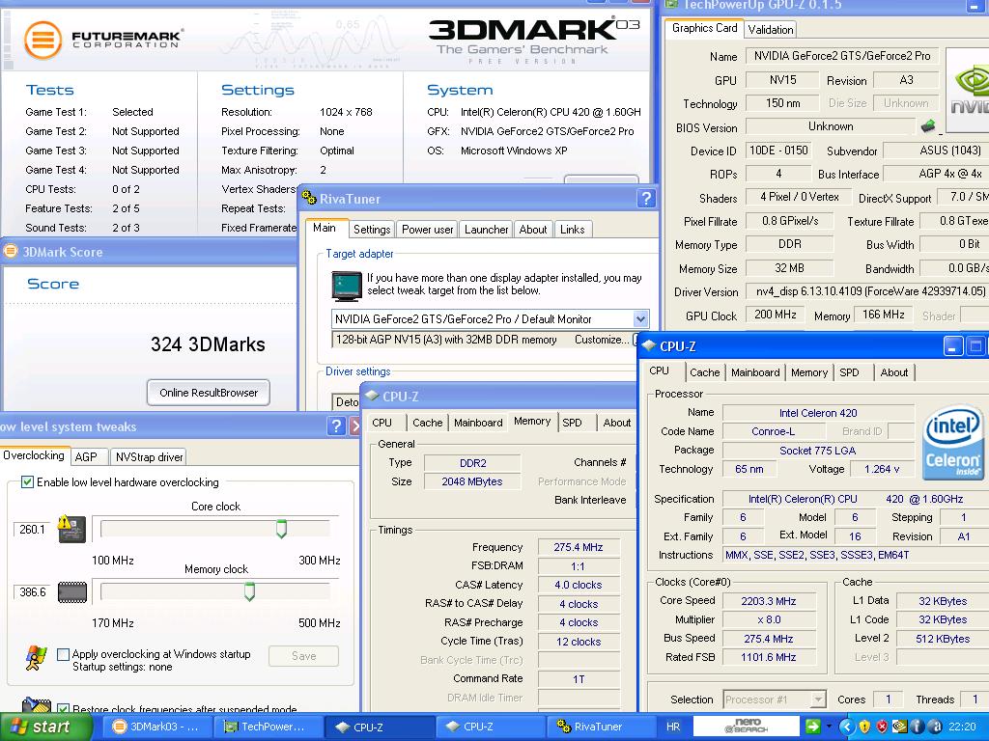The height and width of the screenshot is (741, 989).
Task: Click the Futuremark orange logo
Action: click(x=42, y=40)
